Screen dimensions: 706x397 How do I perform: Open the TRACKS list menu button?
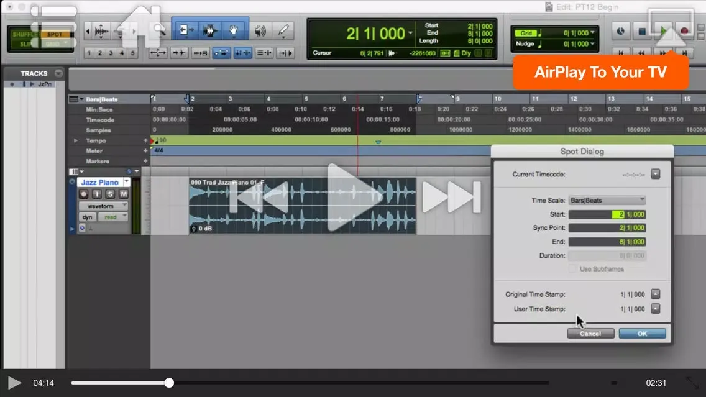pyautogui.click(x=58, y=73)
